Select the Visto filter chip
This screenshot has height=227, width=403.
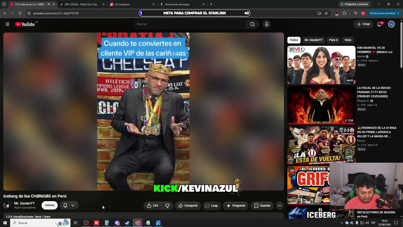pos(348,40)
